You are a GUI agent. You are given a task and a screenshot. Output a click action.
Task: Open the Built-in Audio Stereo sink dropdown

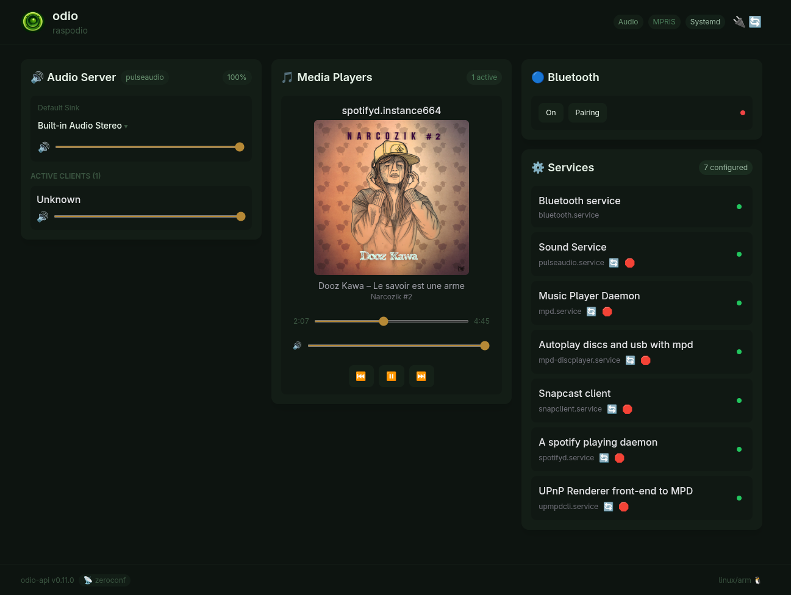click(x=82, y=126)
